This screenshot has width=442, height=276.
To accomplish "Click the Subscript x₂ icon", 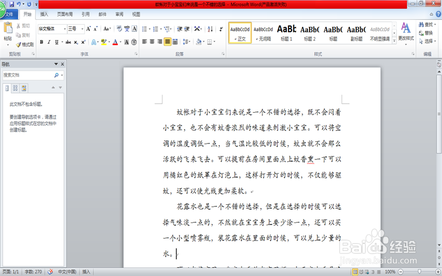I will coord(76,42).
